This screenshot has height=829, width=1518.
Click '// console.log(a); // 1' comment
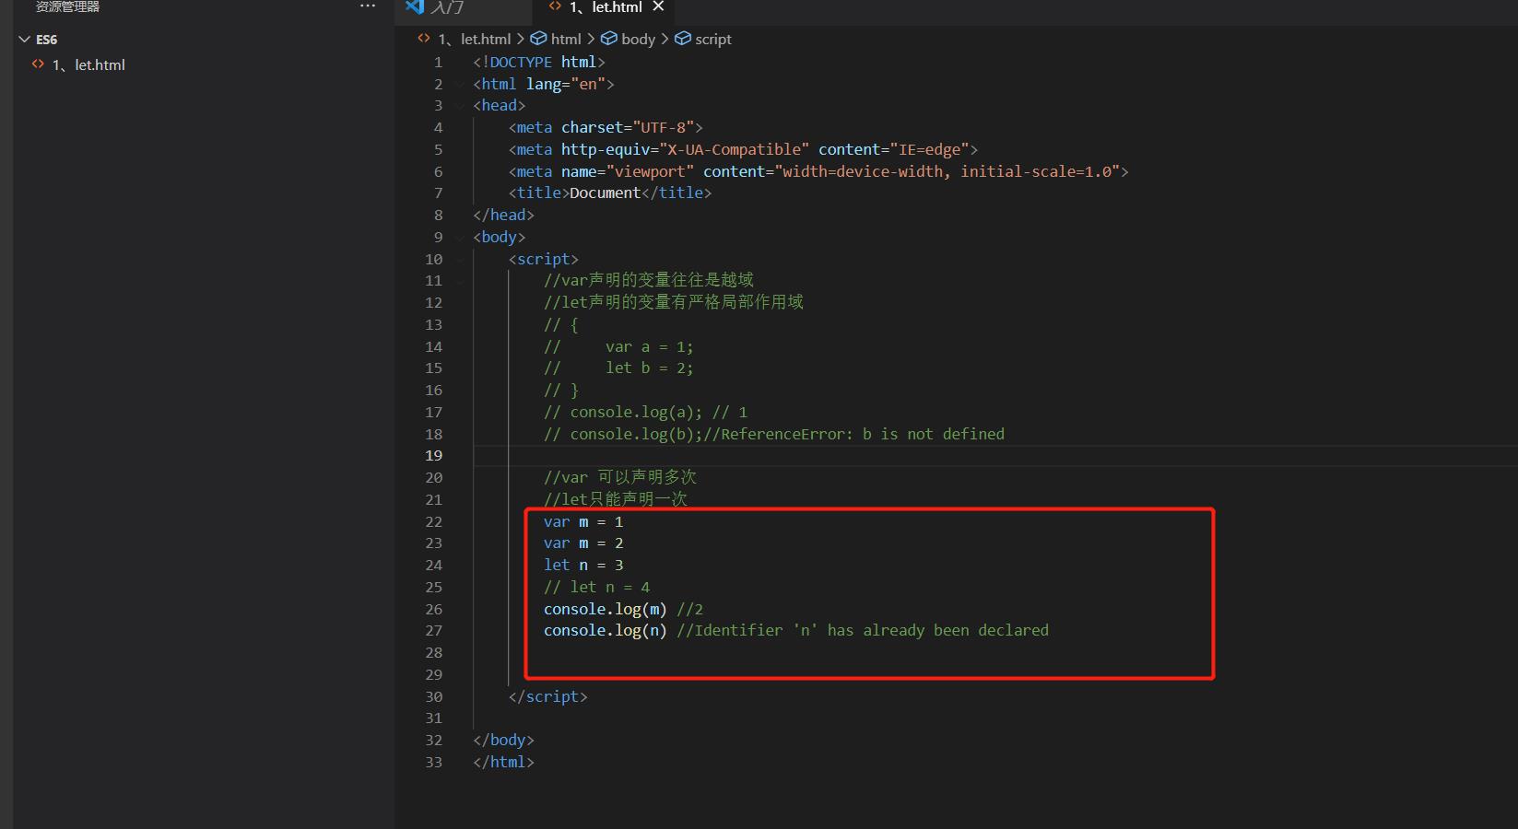point(645,412)
